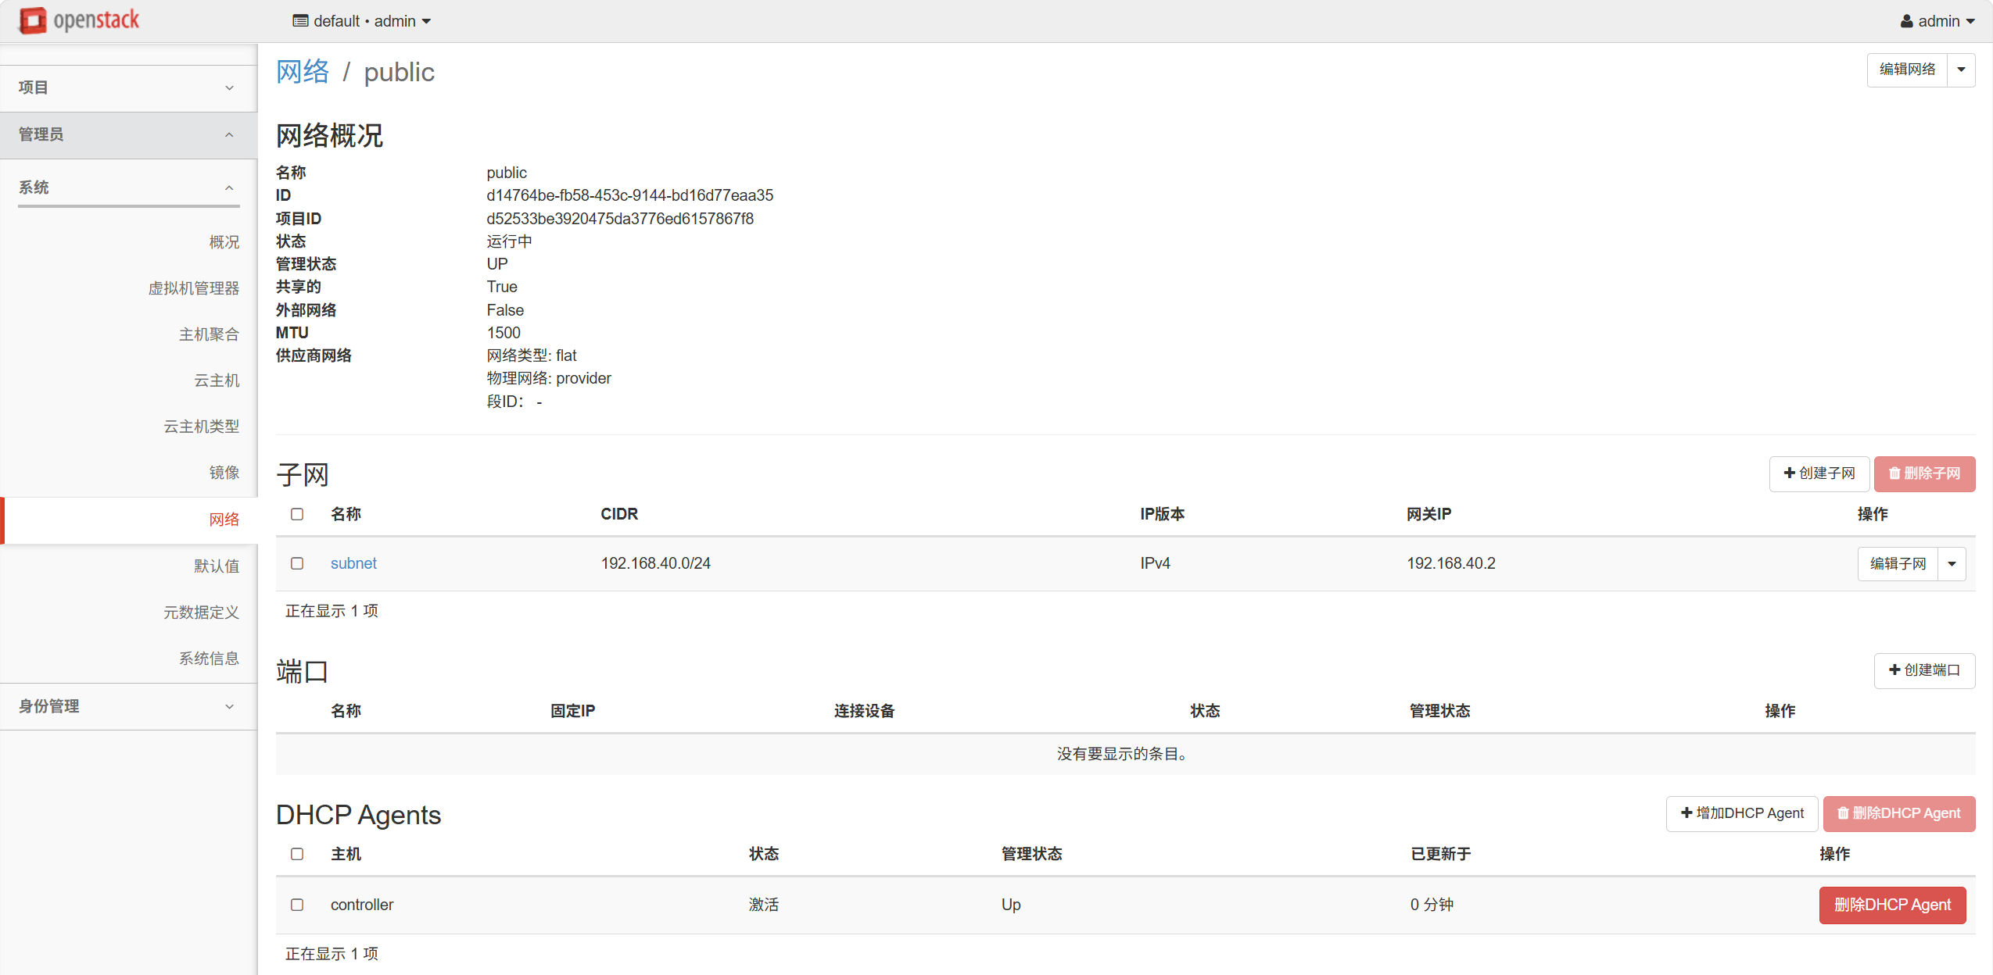Viewport: 1993px width, 975px height.
Task: Click the 编辑网络 button
Action: (x=1907, y=70)
